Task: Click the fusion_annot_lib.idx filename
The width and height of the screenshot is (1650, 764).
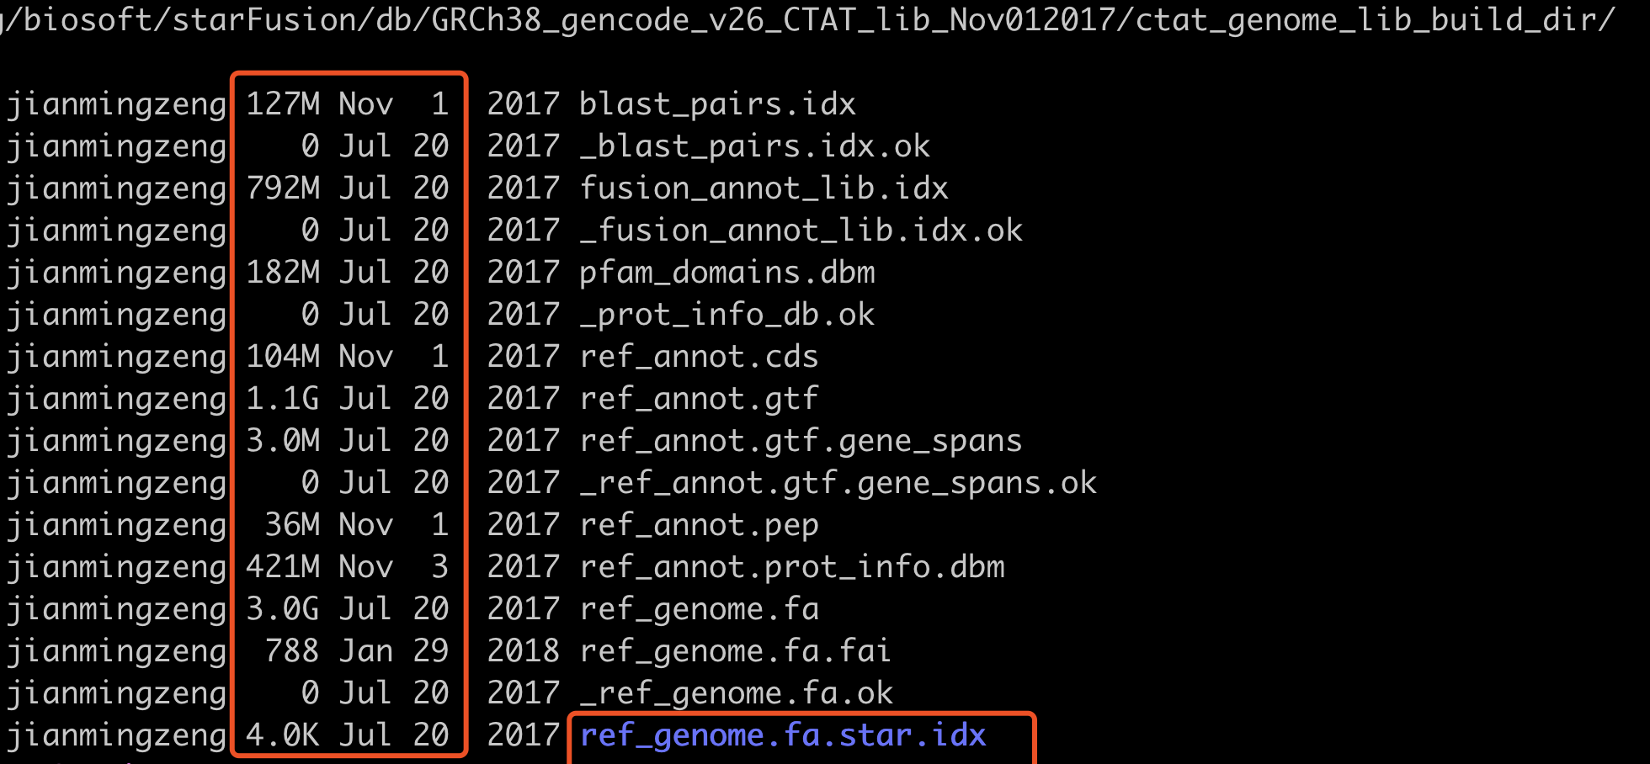Action: click(764, 188)
